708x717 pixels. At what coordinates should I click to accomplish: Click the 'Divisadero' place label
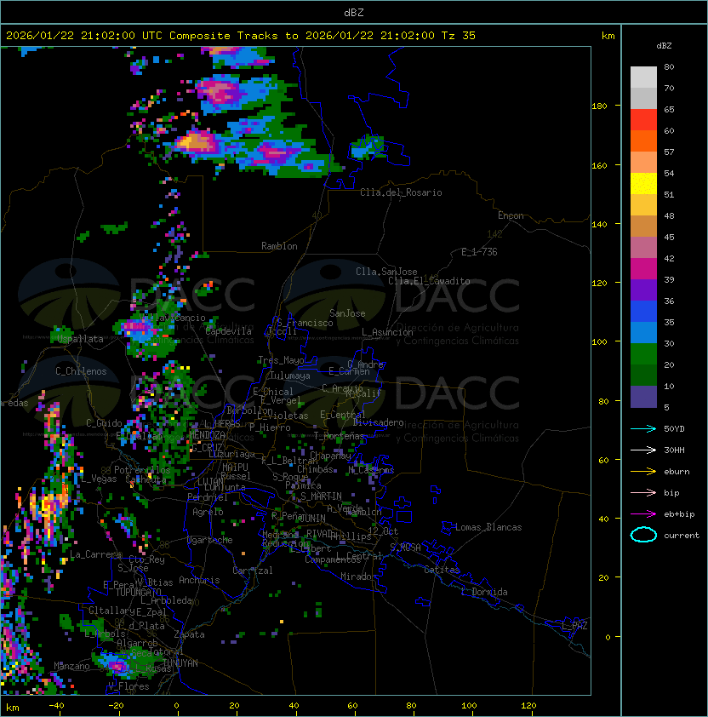379,422
